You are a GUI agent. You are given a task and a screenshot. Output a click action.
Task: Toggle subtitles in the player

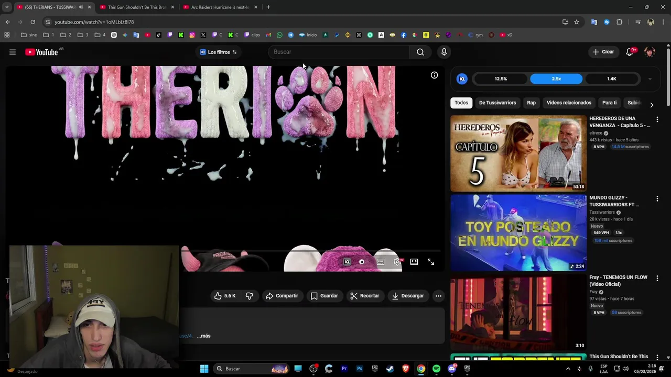381,262
